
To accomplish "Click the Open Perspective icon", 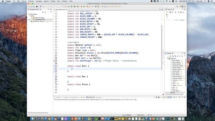I will point(177,6).
